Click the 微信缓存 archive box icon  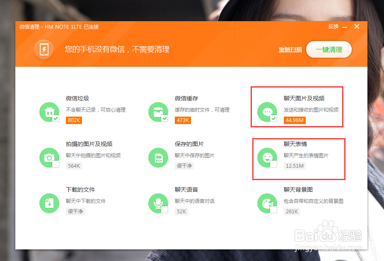pos(158,112)
